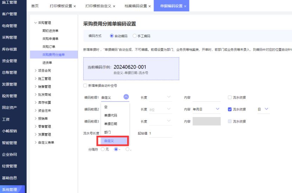Screen dimensions: 292x193
Task: Set separator to 无 radio option
Action: pyautogui.click(x=103, y=149)
